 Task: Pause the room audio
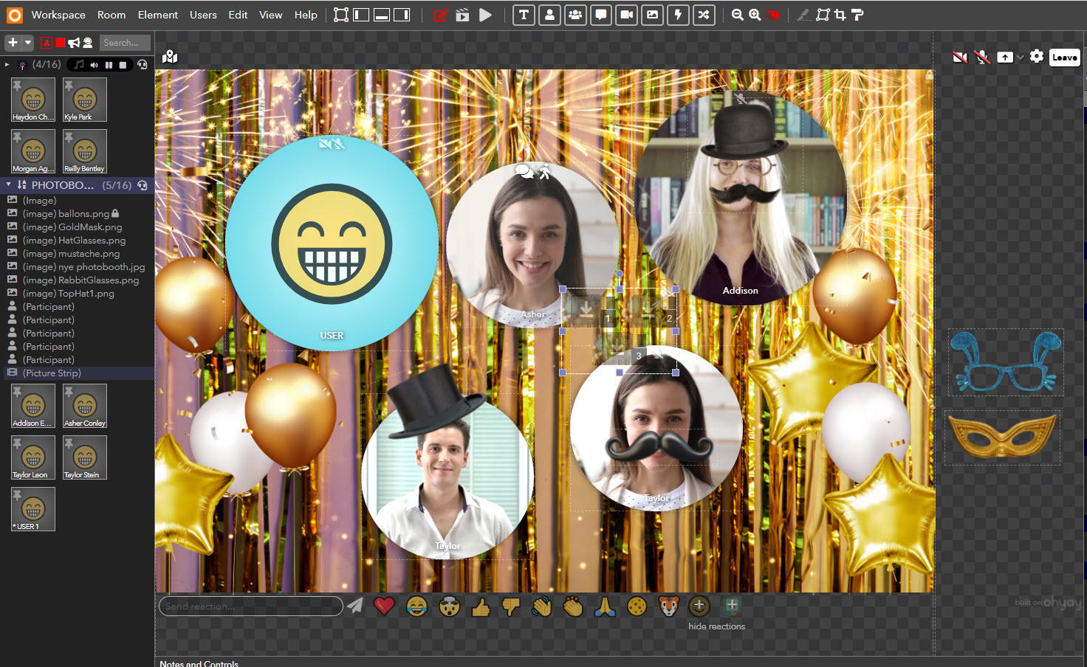(109, 65)
